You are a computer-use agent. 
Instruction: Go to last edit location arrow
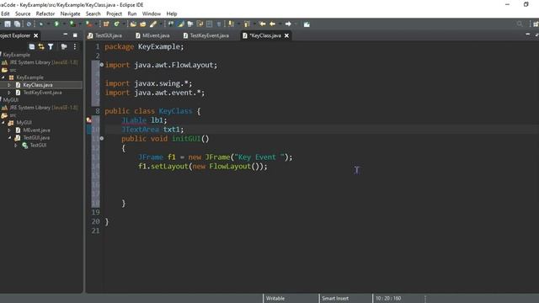click(263, 24)
